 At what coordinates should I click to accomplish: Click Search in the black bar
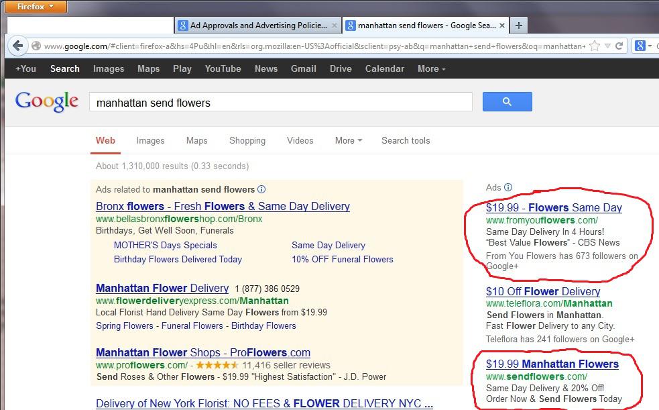point(65,68)
